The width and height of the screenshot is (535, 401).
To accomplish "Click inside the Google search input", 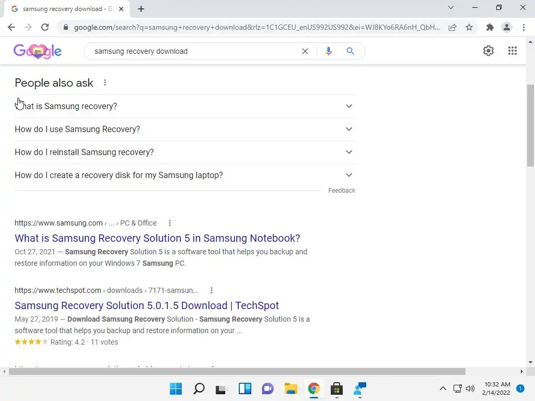I will pyautogui.click(x=194, y=51).
